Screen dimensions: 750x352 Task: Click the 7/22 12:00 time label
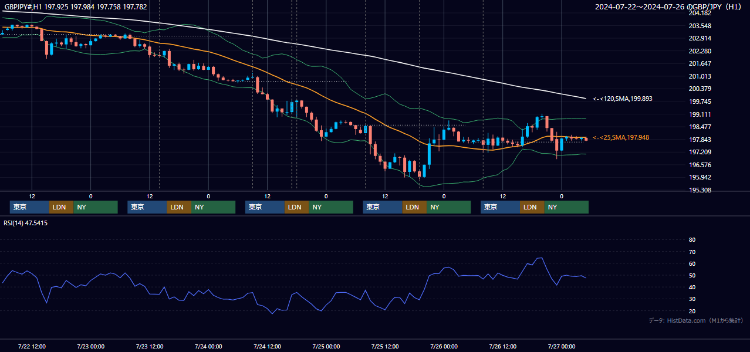pos(32,347)
